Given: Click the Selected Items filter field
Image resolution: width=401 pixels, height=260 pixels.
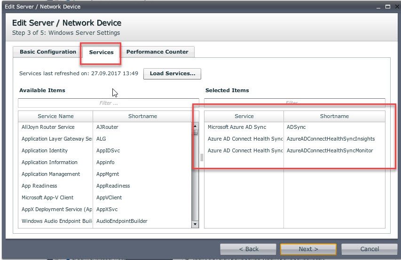Looking at the screenshot, I should 291,102.
